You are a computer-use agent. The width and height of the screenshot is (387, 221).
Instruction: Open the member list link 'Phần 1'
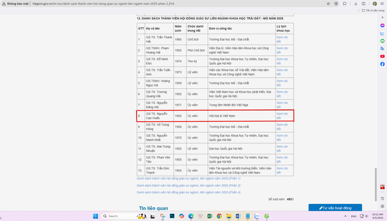pos(189,179)
